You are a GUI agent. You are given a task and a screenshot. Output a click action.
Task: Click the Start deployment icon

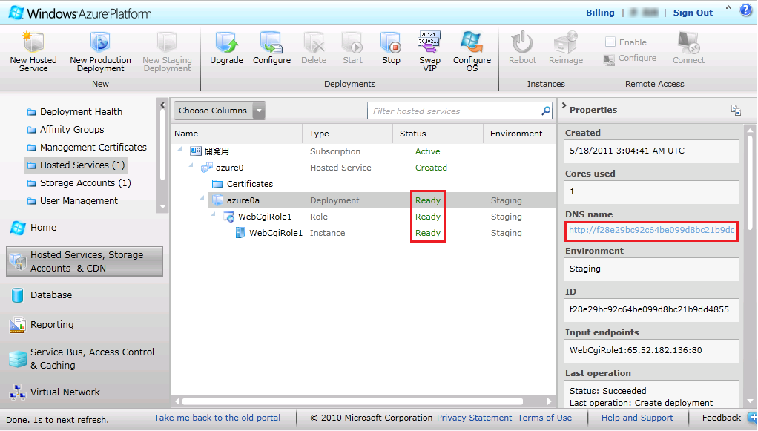coord(352,42)
